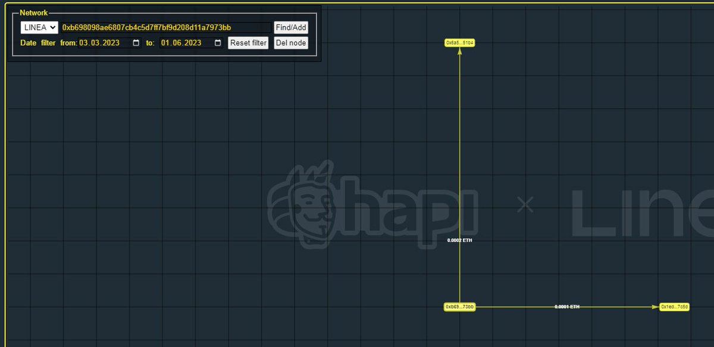Select the 0x6a5...51b4 address node
The width and height of the screenshot is (714, 347).
[460, 43]
